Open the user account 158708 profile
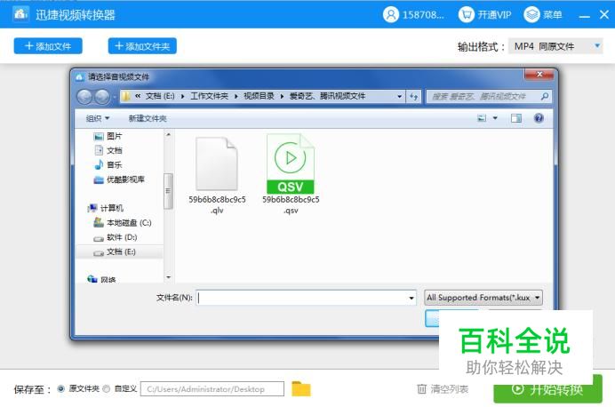This screenshot has width=615, height=407. point(413,14)
